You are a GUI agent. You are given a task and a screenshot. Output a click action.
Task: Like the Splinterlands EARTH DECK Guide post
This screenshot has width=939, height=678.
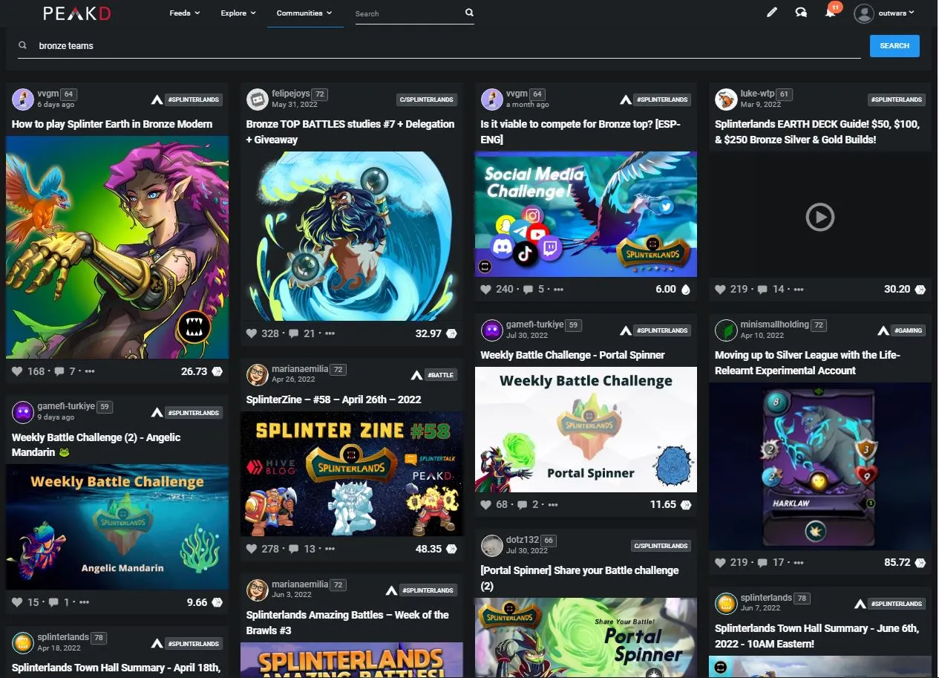pyautogui.click(x=721, y=289)
